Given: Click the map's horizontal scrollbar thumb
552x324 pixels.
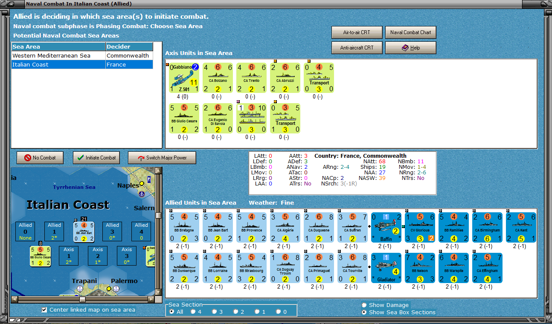Looking at the screenshot, I should pos(82,299).
